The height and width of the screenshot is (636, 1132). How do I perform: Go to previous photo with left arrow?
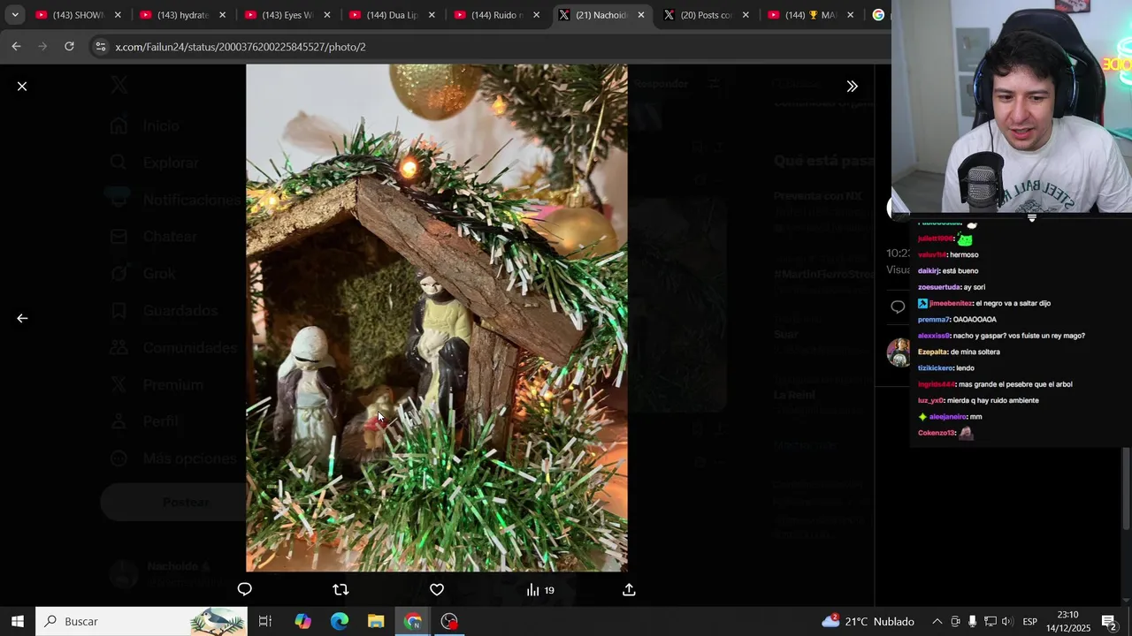[22, 318]
